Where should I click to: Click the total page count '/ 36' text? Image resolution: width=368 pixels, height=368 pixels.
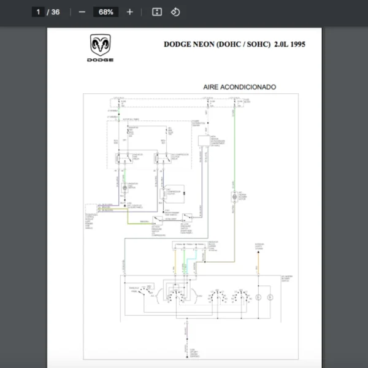53,12
